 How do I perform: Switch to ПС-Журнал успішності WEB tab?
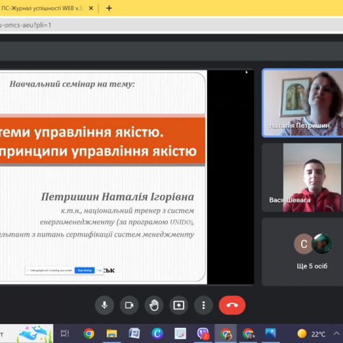[43, 8]
